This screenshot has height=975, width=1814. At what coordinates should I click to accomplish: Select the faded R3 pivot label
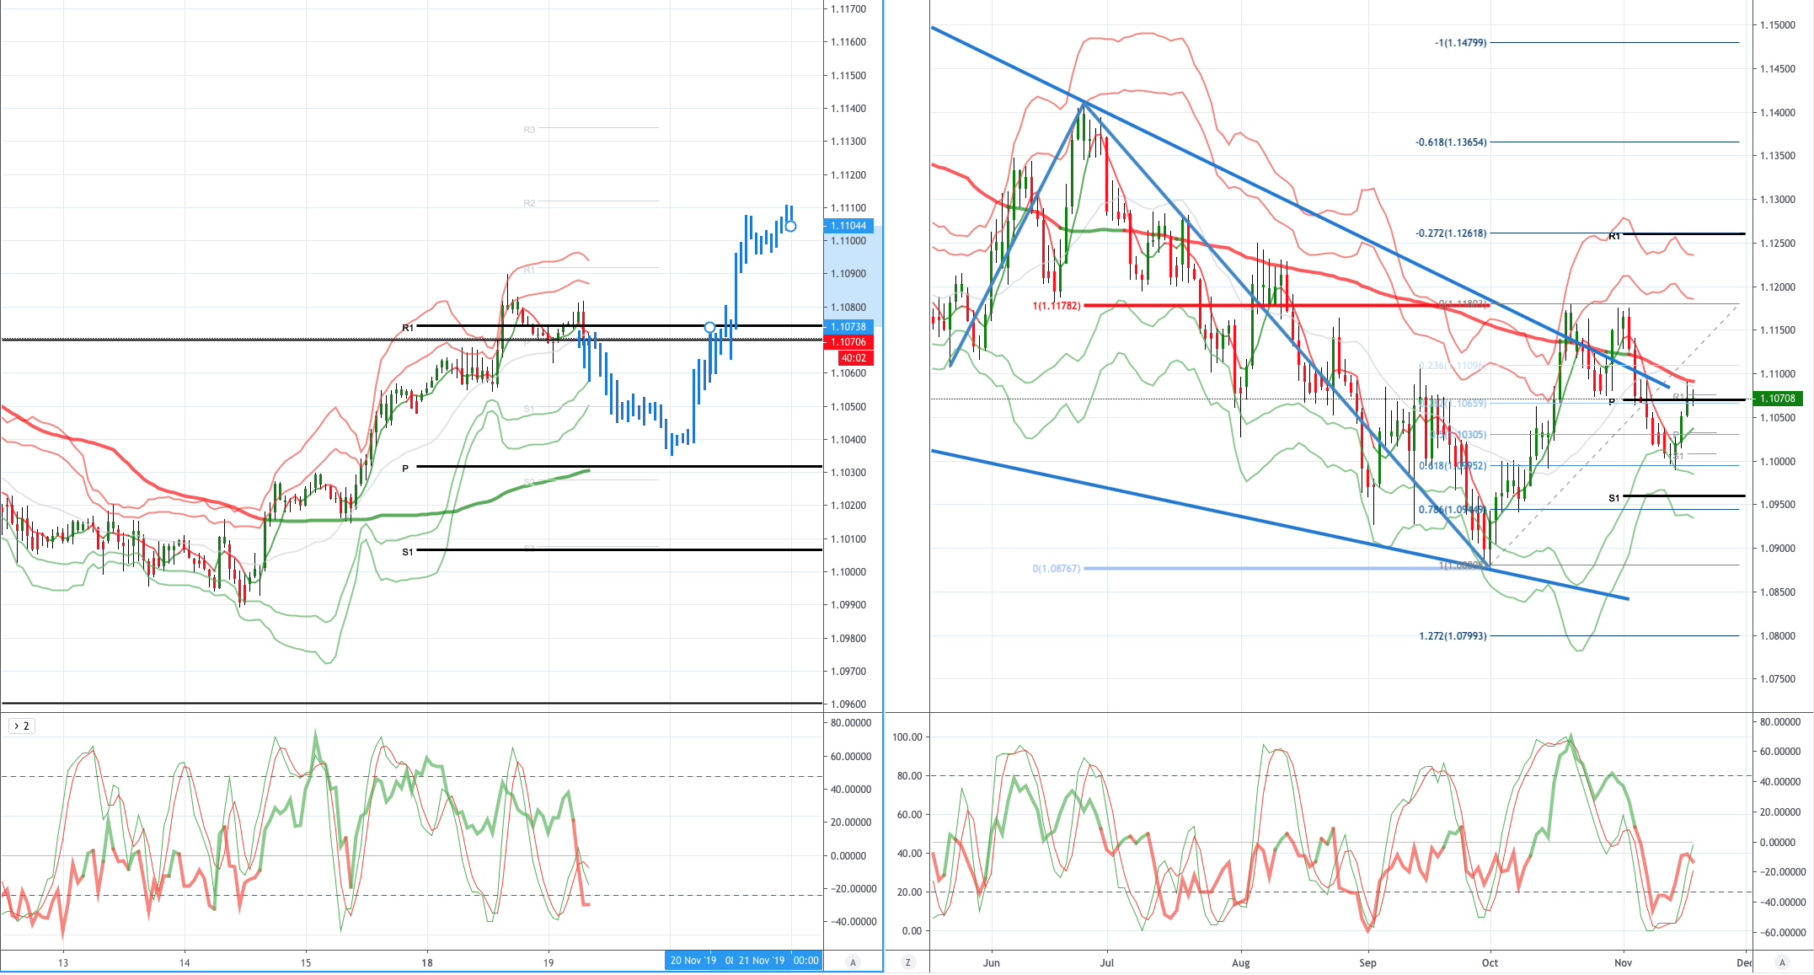point(529,130)
